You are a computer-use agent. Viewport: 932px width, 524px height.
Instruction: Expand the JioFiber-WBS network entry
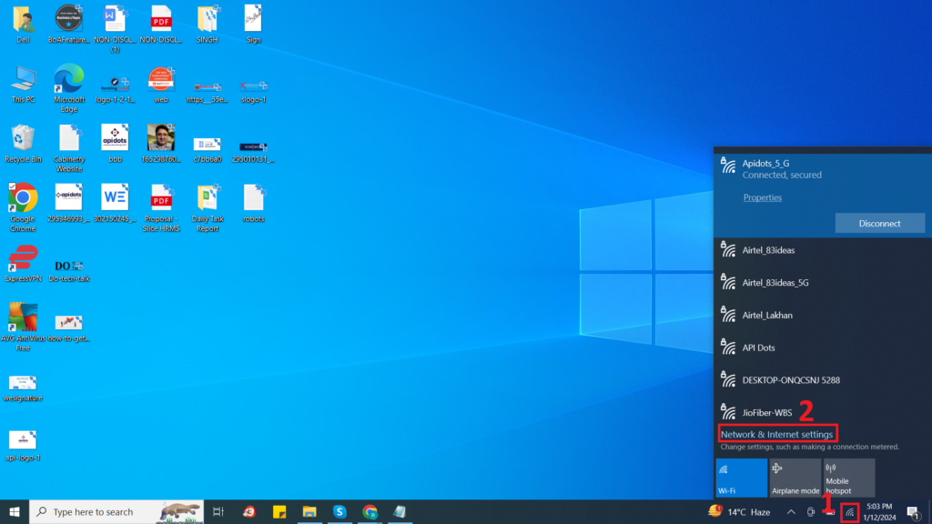766,412
